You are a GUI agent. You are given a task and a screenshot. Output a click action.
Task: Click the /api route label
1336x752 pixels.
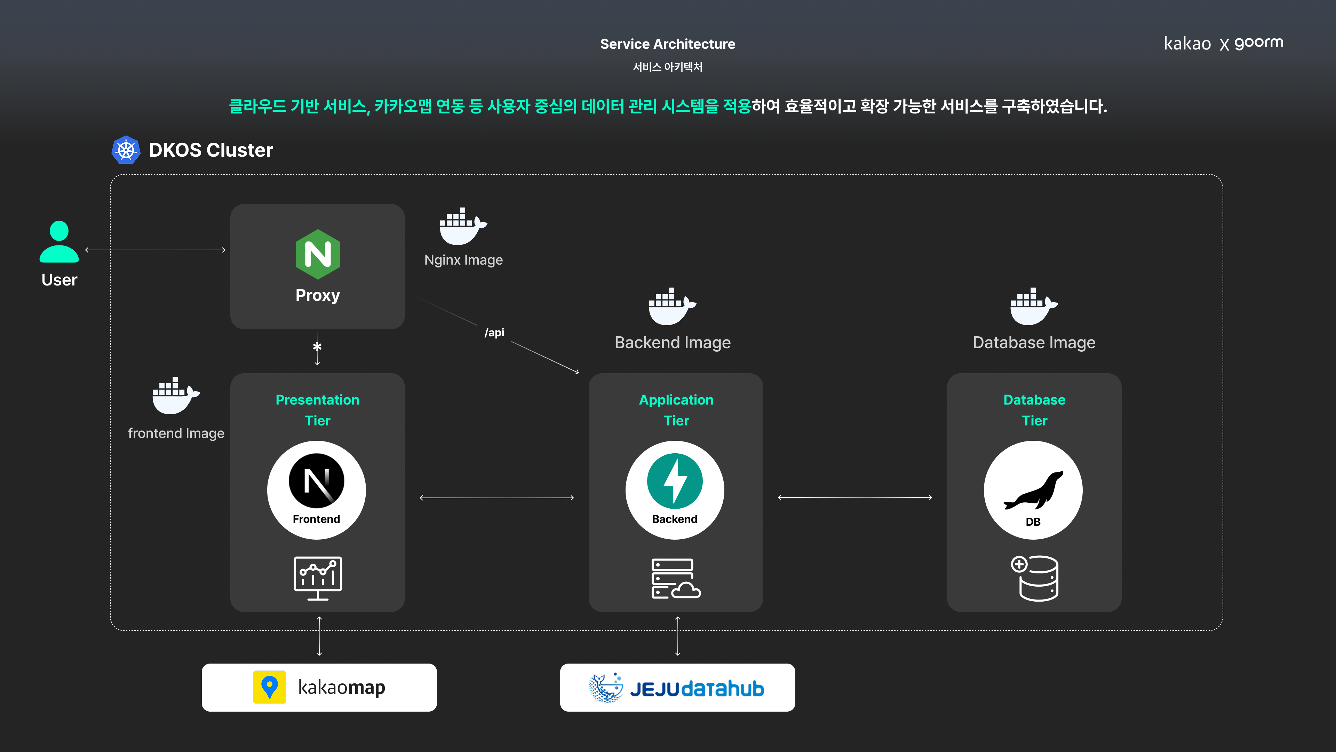(x=494, y=333)
